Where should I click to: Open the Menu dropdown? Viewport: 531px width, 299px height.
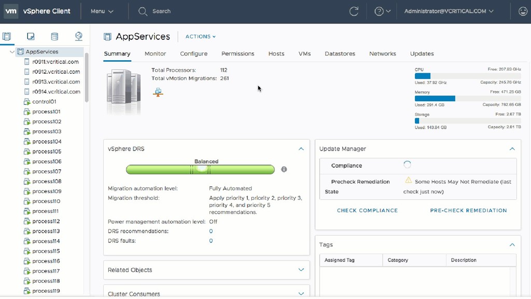click(102, 11)
